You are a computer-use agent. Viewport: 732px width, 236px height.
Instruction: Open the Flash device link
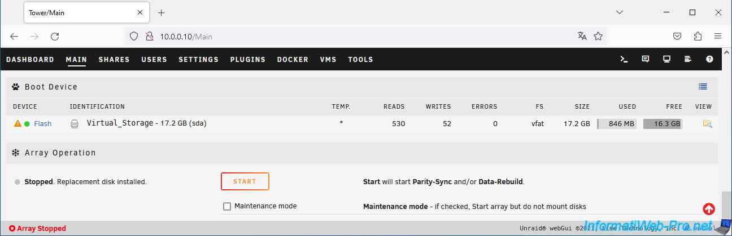[42, 124]
